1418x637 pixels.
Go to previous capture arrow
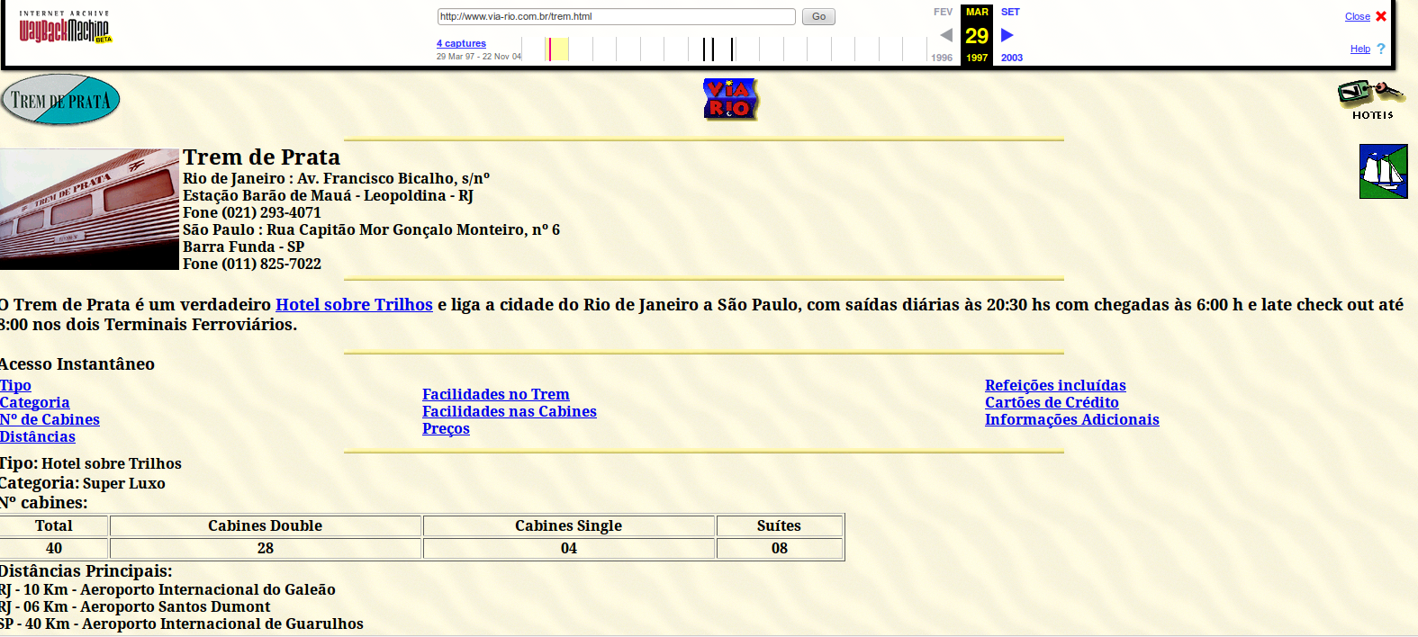(945, 35)
